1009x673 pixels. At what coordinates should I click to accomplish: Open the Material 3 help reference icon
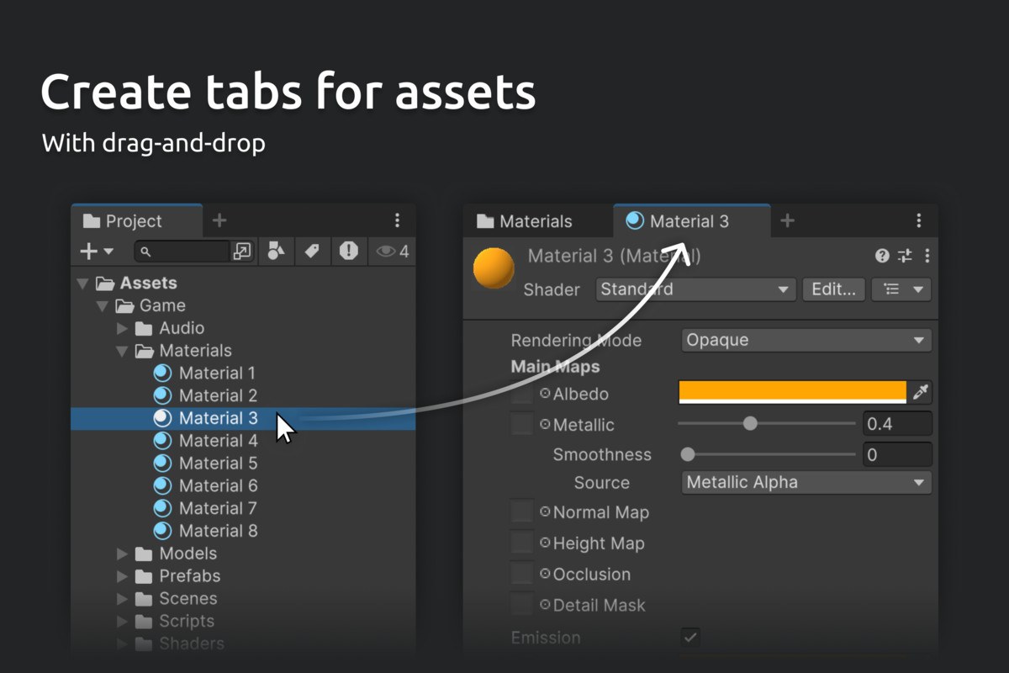coord(882,256)
